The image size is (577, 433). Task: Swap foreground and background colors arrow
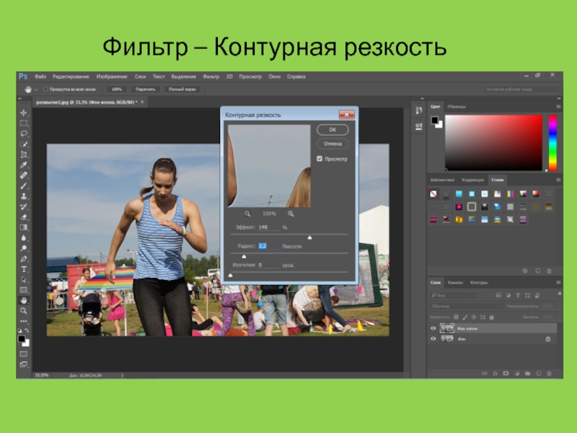pyautogui.click(x=27, y=331)
